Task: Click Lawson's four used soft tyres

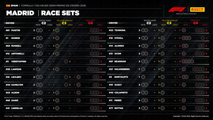Action: tap(93, 69)
